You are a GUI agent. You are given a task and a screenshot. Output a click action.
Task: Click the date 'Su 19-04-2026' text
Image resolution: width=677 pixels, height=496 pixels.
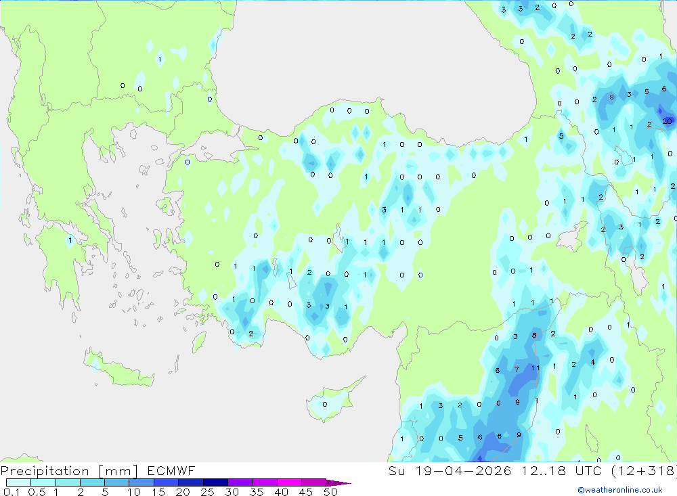[450, 471]
